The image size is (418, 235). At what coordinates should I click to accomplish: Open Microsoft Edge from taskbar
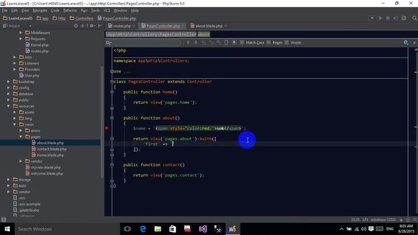pos(143,229)
